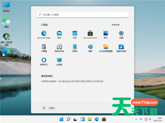Open Microsoft Edge from pinned apps

pyautogui.click(x=44, y=35)
